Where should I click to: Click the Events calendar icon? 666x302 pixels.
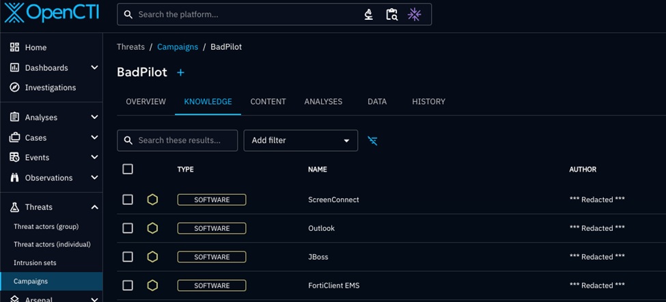click(14, 157)
